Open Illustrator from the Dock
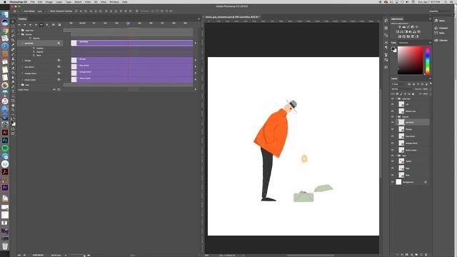 [5, 132]
